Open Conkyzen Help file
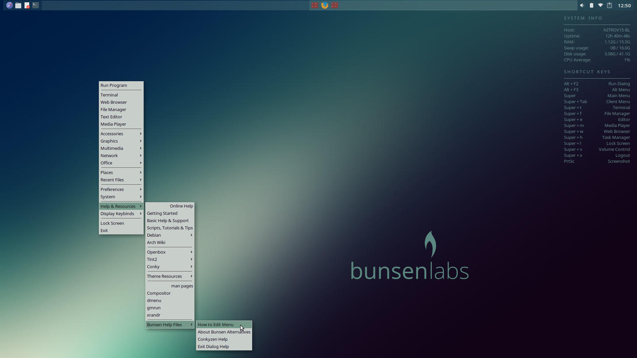 [224, 339]
